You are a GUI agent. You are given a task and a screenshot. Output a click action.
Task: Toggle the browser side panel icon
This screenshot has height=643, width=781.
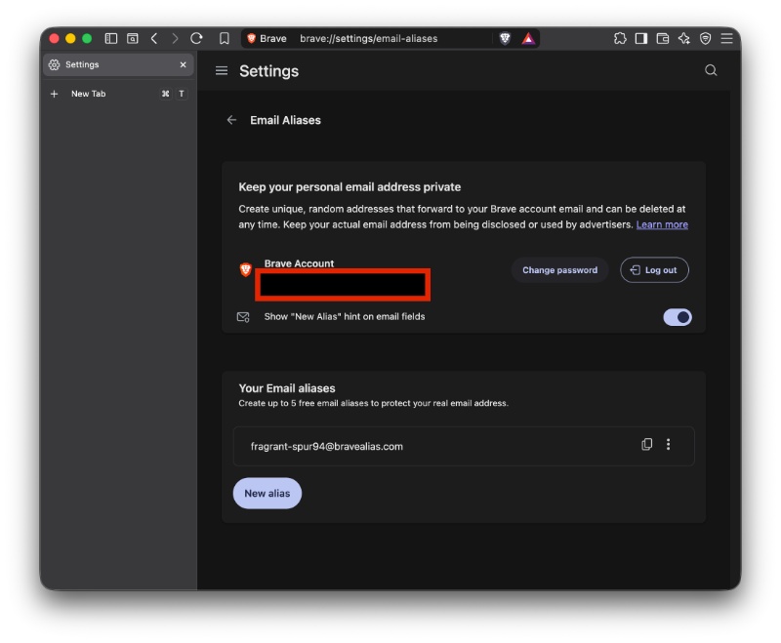click(641, 38)
